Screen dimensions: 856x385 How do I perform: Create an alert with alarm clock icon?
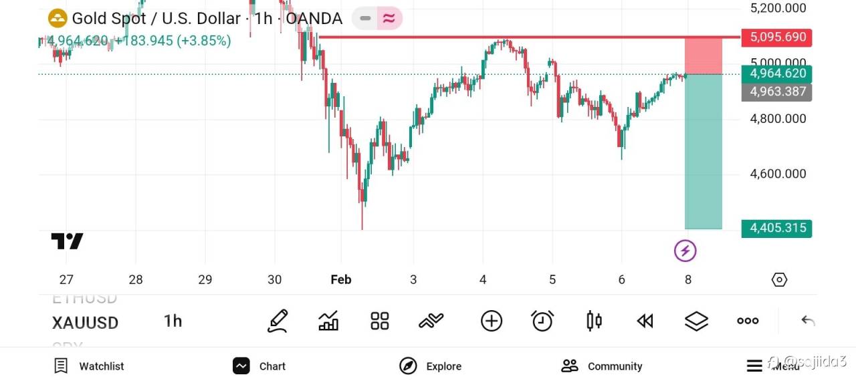(542, 322)
